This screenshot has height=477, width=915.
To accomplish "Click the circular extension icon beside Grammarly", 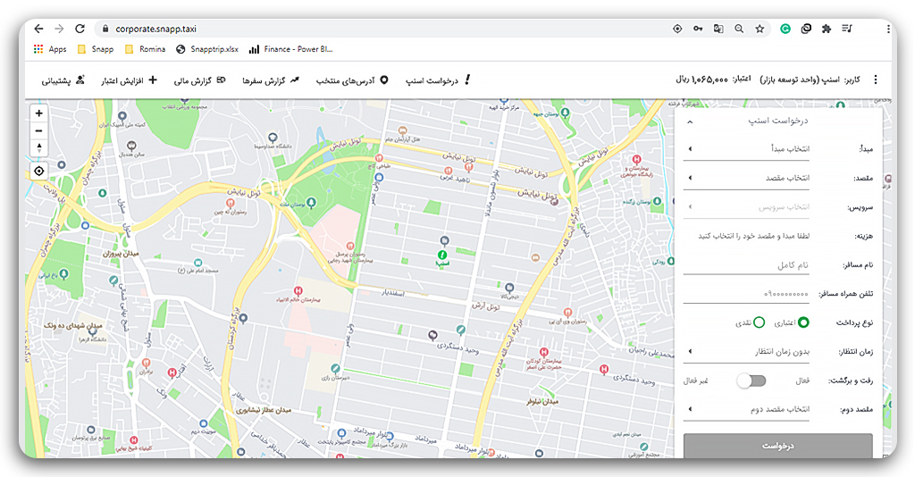I will pyautogui.click(x=806, y=29).
